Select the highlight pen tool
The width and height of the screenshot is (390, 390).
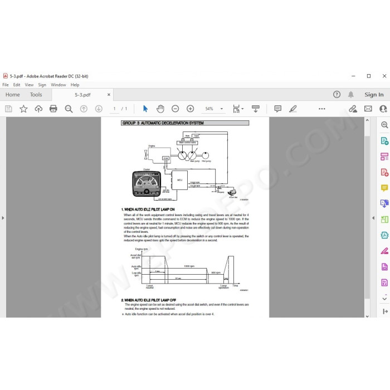[x=293, y=109]
